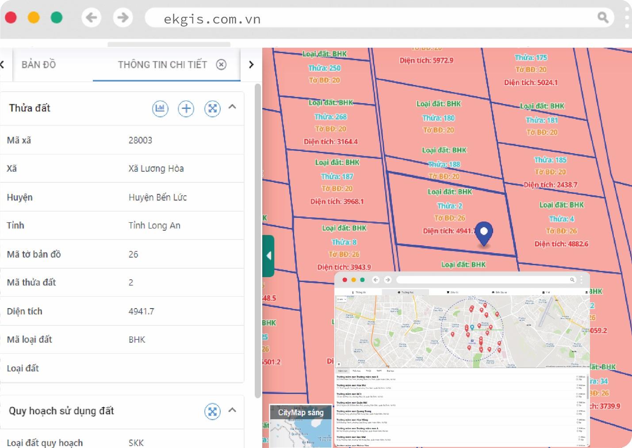Open the chart statistics icon in Thửa đất
The image size is (632, 448).
coord(160,108)
